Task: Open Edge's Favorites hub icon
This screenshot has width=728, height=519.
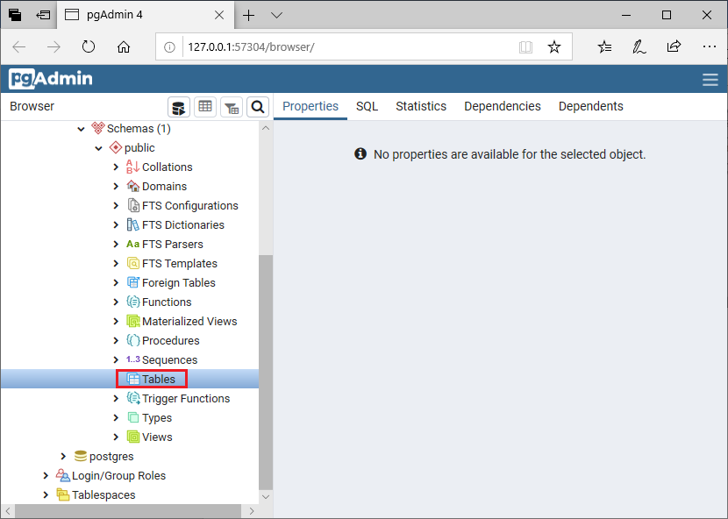Action: (x=603, y=46)
